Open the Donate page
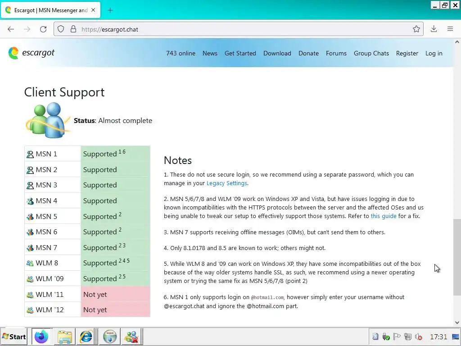461x346 pixels. click(x=308, y=53)
